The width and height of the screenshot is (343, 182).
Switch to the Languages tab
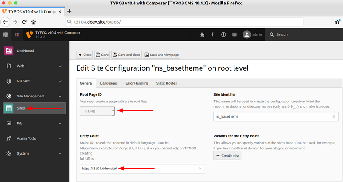[109, 83]
